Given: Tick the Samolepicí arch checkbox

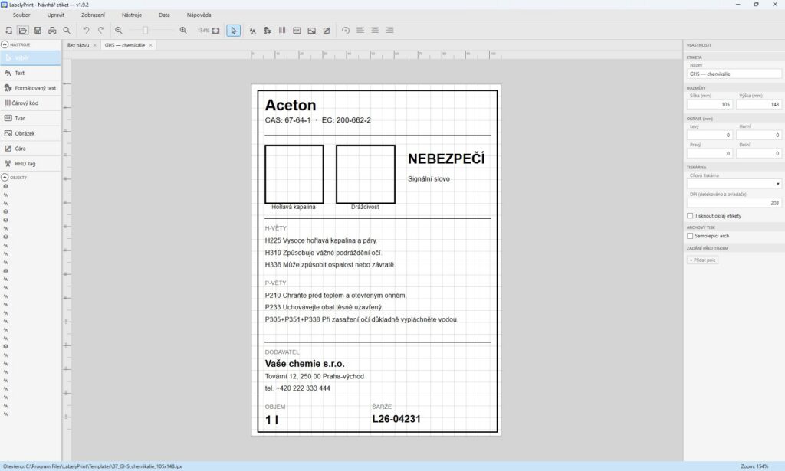Looking at the screenshot, I should (x=690, y=236).
